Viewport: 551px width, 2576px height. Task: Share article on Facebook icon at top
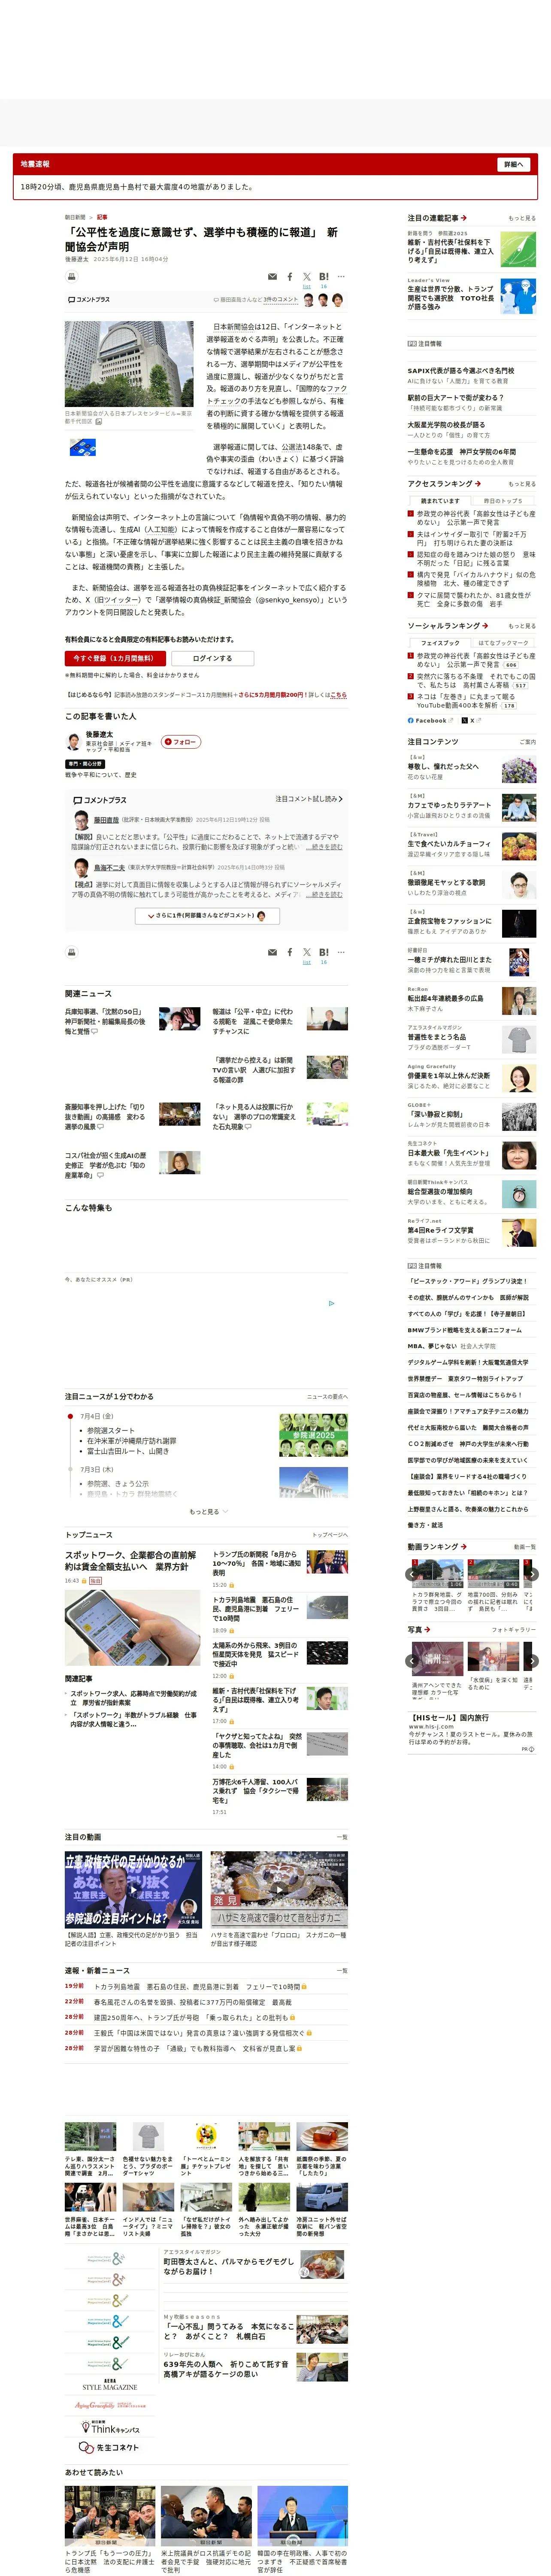coord(290,277)
